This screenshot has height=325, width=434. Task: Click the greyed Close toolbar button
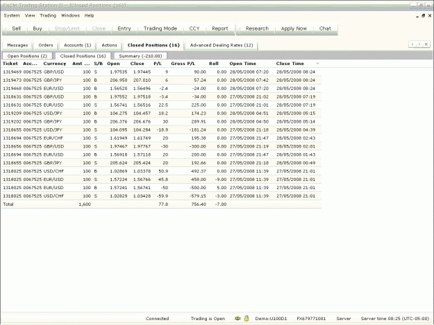click(99, 28)
